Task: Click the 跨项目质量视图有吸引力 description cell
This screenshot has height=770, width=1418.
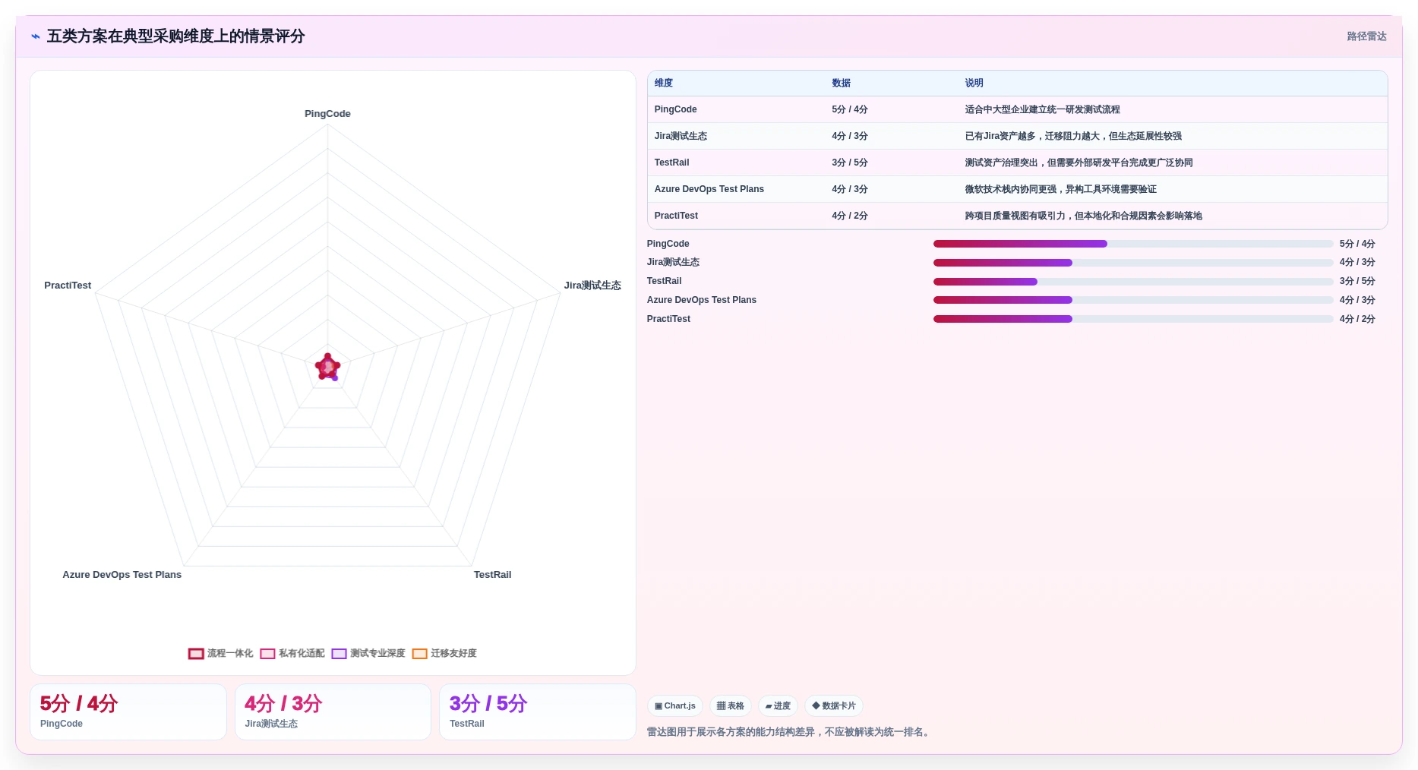Action: tap(1083, 216)
